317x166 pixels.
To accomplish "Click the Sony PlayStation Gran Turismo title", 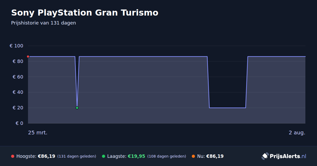I will click(x=85, y=13).
